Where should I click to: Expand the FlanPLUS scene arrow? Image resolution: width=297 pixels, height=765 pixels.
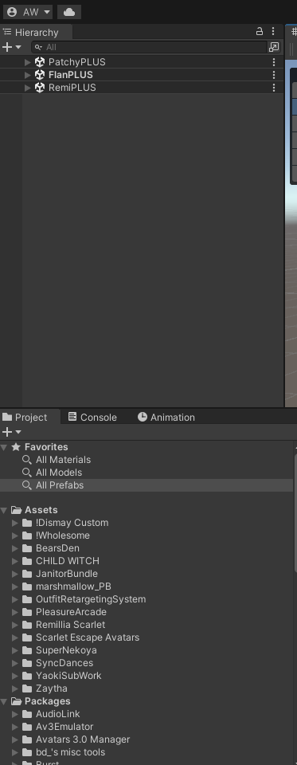(x=28, y=75)
